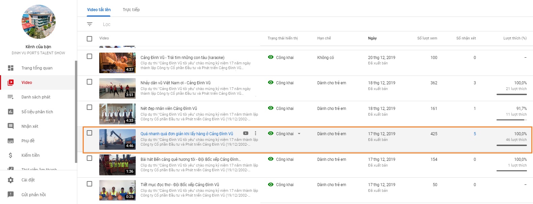Screen dimensions: 533x204
Task: Check box for Nhảy dân vũ Việt Nam ơi video
Action: (89, 82)
